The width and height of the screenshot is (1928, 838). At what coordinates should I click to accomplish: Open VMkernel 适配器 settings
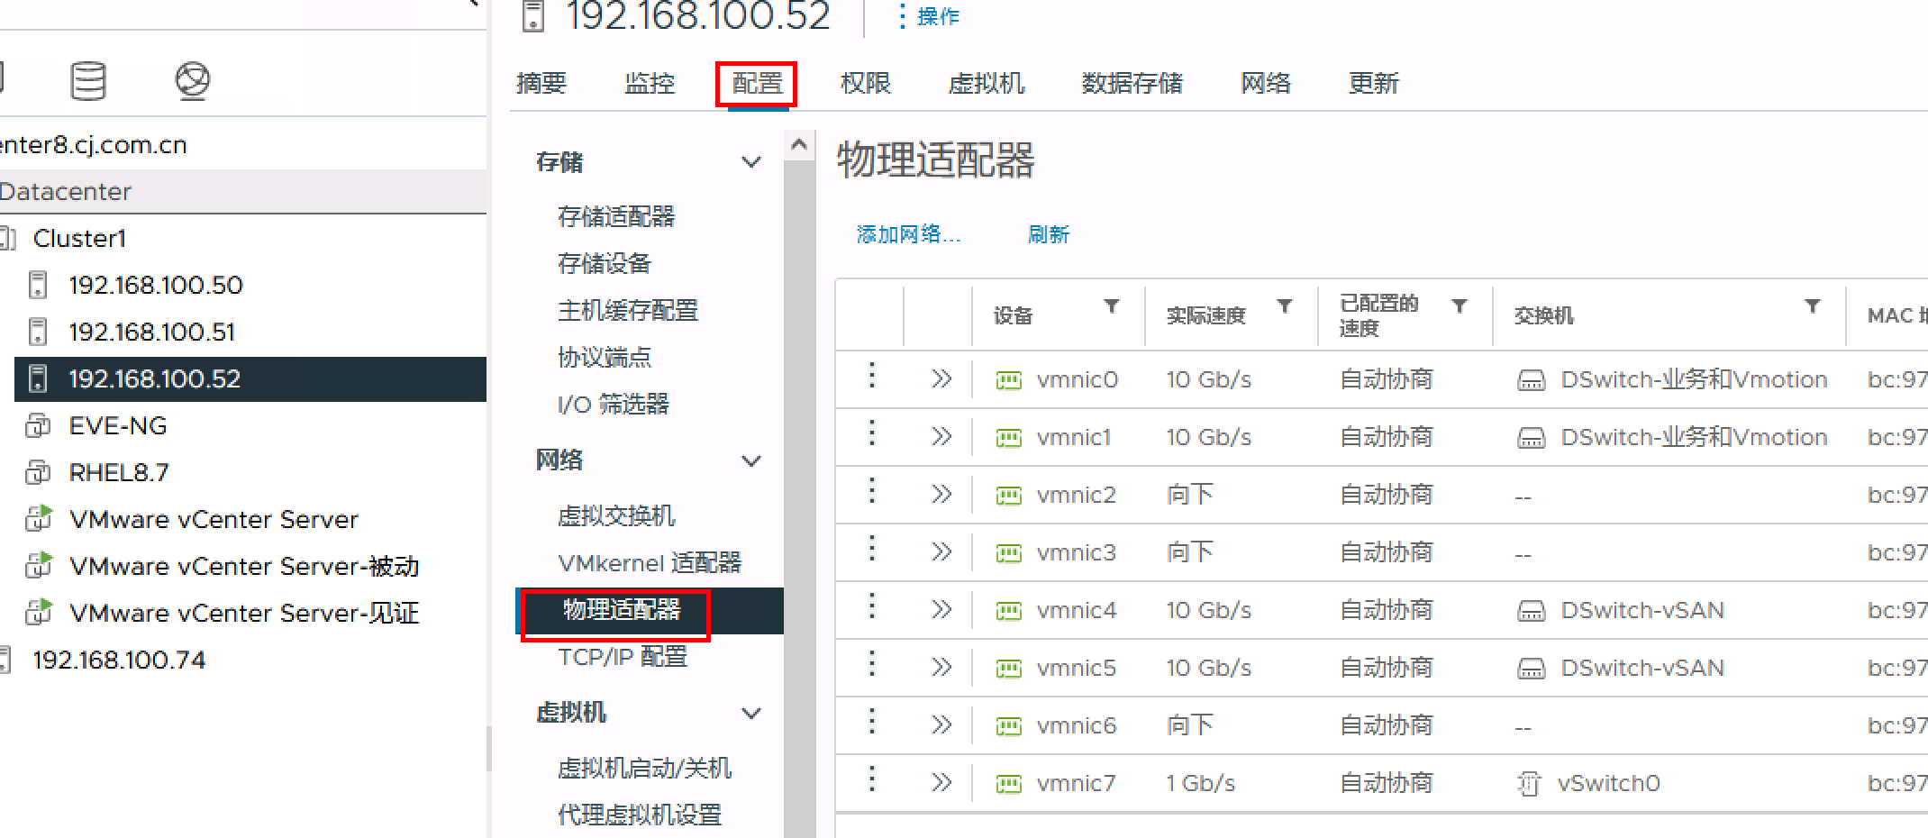[650, 562]
